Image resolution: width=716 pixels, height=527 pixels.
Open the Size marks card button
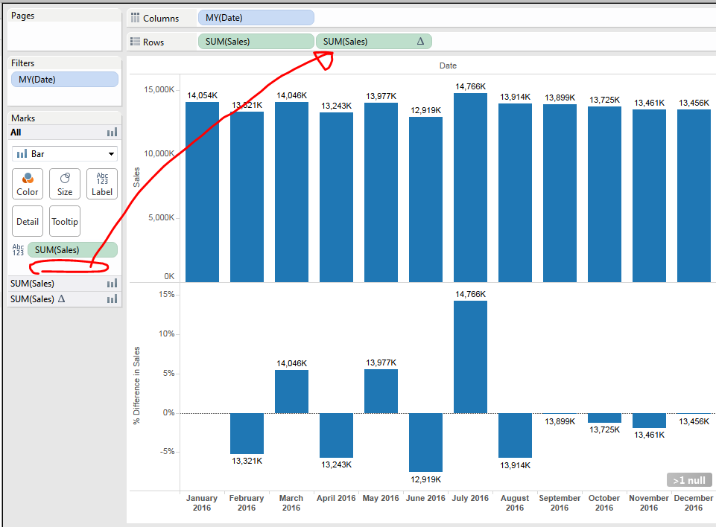click(64, 184)
